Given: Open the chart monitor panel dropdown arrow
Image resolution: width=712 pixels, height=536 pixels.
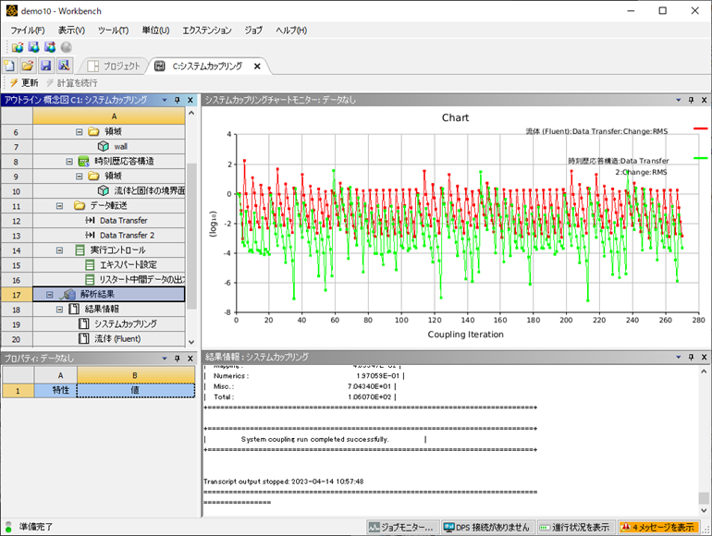Looking at the screenshot, I should (680, 100).
